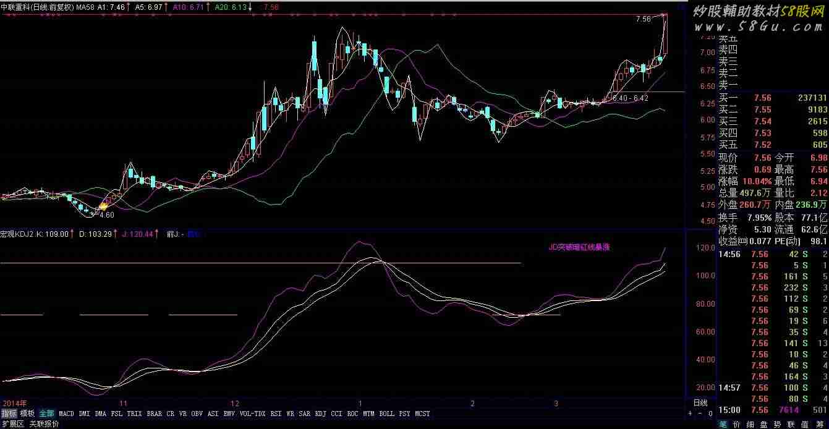Image resolution: width=829 pixels, height=429 pixels.
Task: Apply the VOL-TDX indicator
Action: pos(252,414)
